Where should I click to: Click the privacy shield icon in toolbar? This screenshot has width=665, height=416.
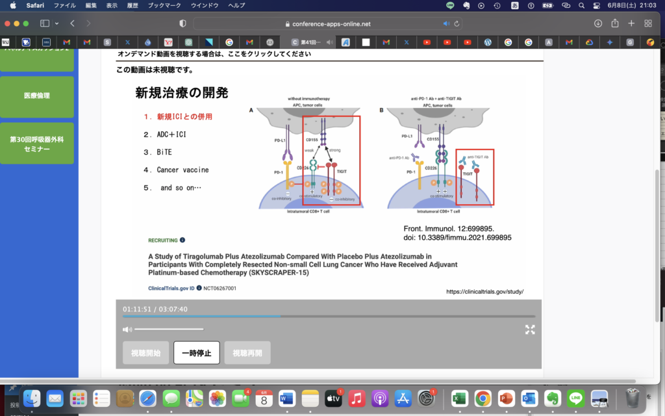coord(182,23)
